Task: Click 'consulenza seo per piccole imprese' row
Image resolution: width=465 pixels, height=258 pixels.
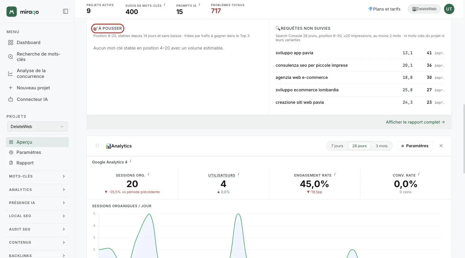Action: [x=360, y=65]
